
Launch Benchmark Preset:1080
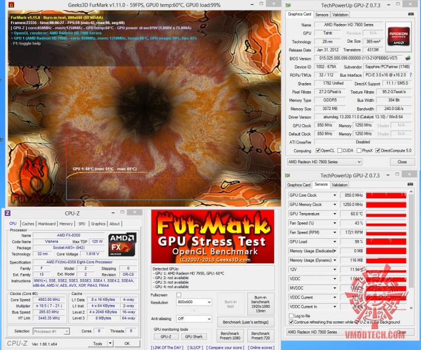[230, 335]
